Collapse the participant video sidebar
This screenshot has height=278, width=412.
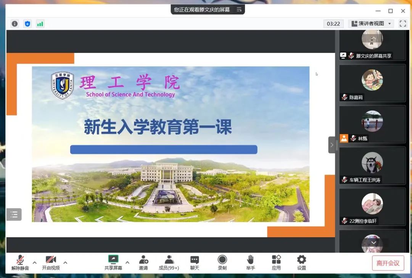(x=332, y=144)
